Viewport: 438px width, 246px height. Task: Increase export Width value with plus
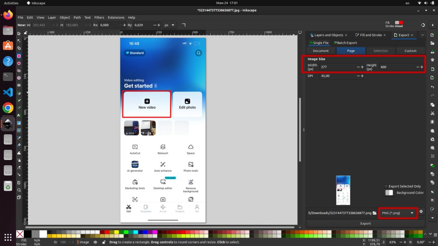point(362,67)
